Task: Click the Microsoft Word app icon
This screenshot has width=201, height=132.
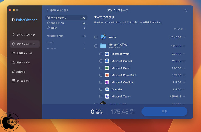Action: [107, 54]
